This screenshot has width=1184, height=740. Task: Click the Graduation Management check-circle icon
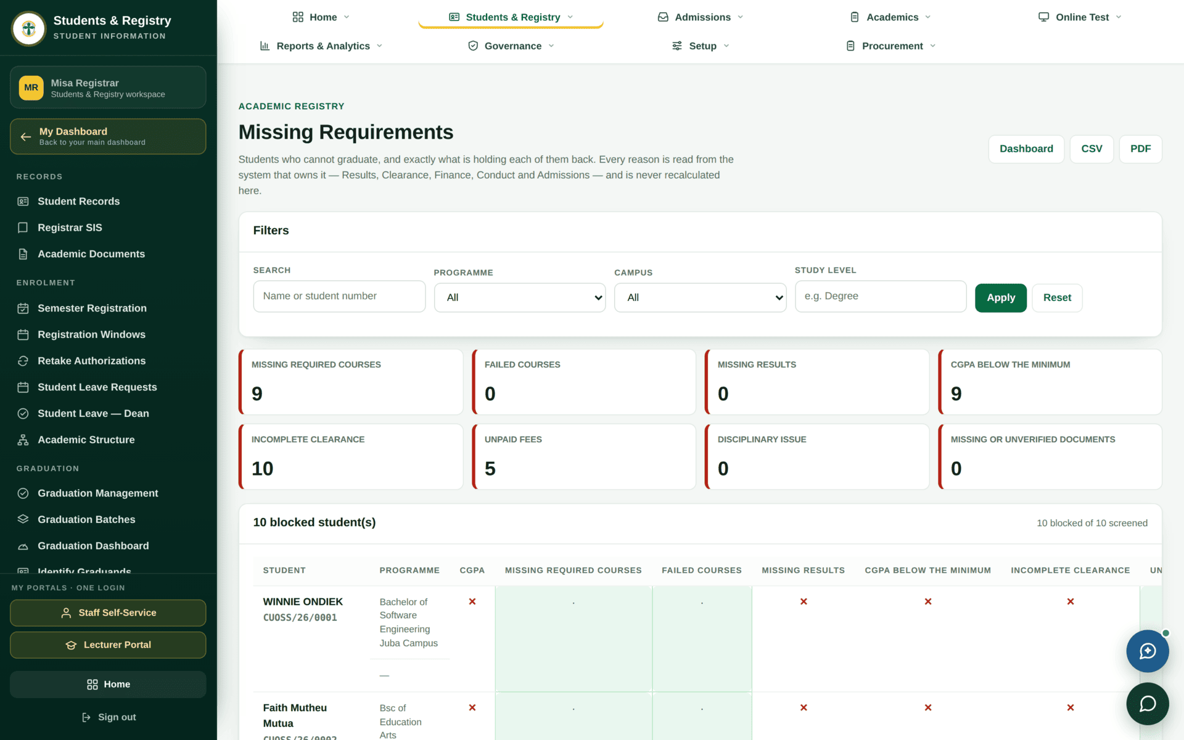[23, 493]
